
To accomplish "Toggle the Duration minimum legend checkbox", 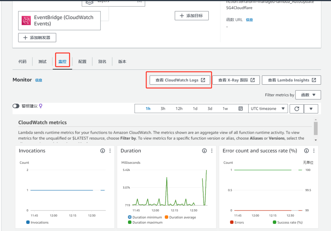I will pyautogui.click(x=130, y=217).
